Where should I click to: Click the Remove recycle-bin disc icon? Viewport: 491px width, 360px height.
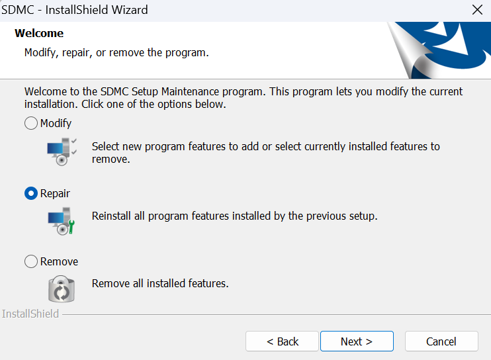(x=62, y=289)
